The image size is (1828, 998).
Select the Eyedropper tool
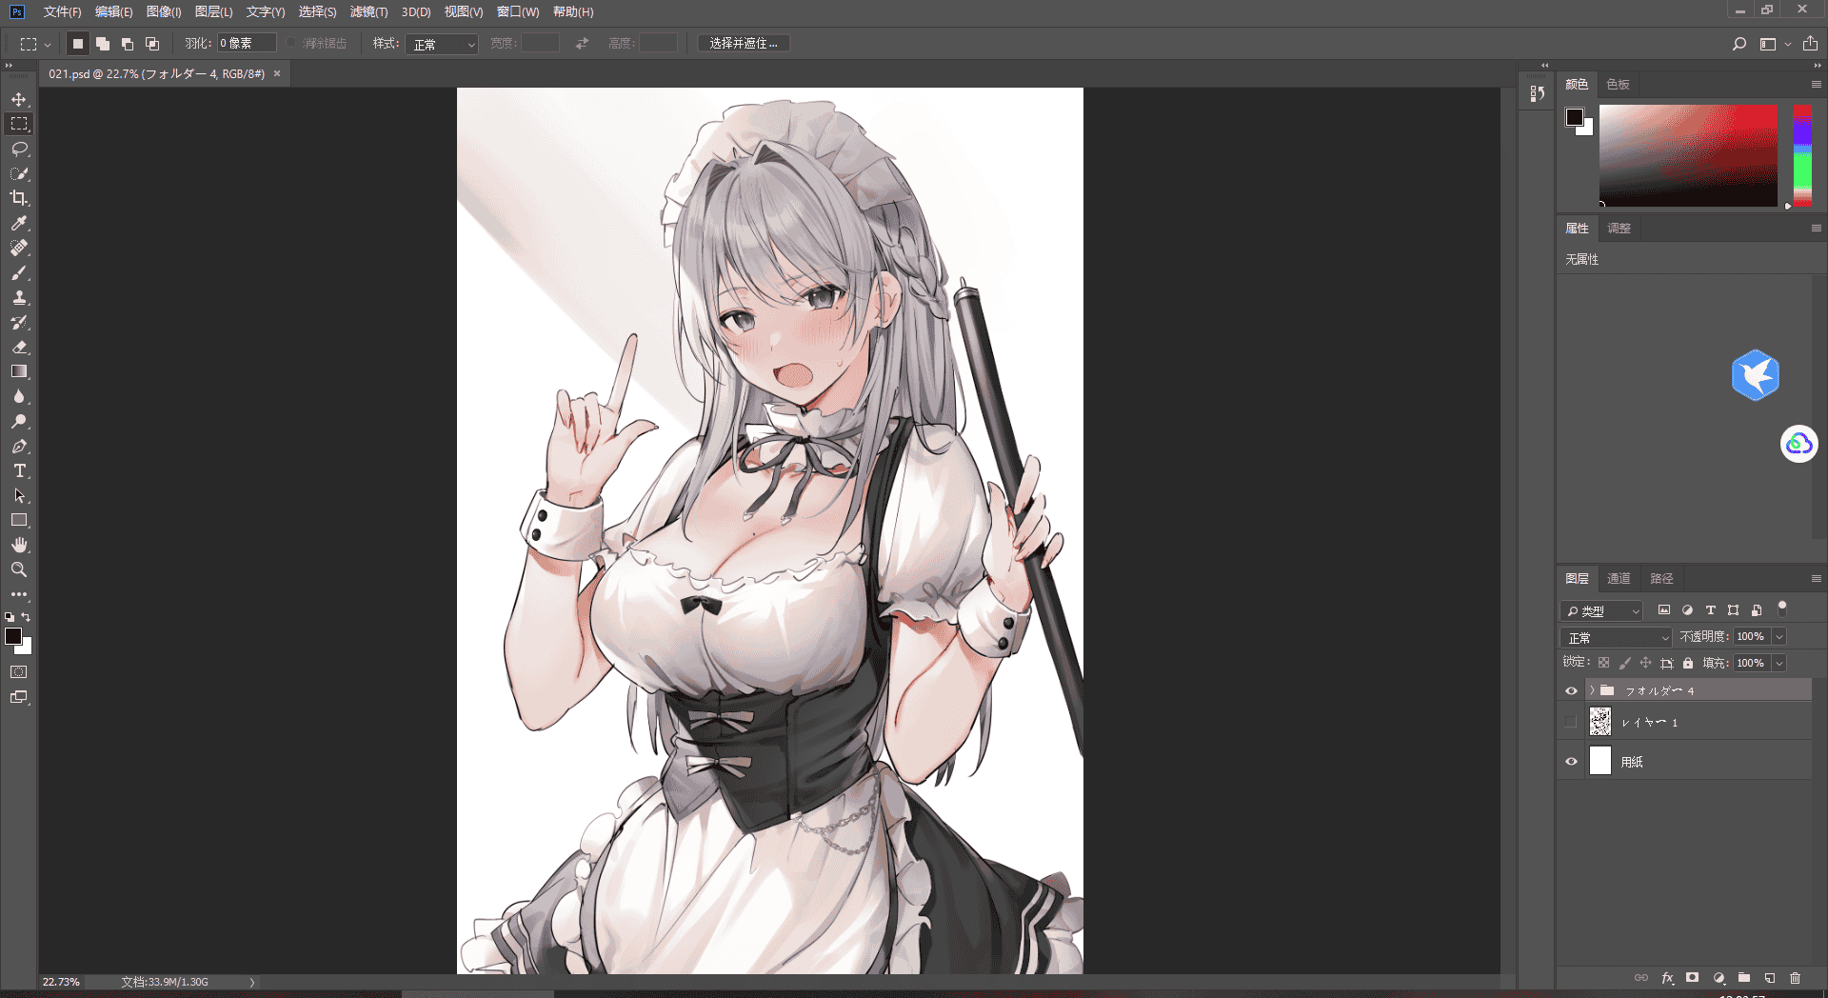pyautogui.click(x=19, y=223)
